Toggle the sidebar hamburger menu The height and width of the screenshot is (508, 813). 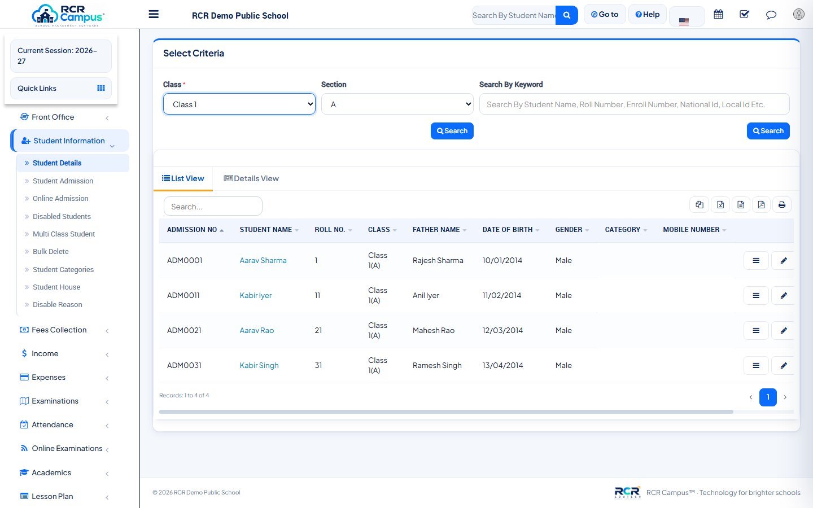point(154,14)
